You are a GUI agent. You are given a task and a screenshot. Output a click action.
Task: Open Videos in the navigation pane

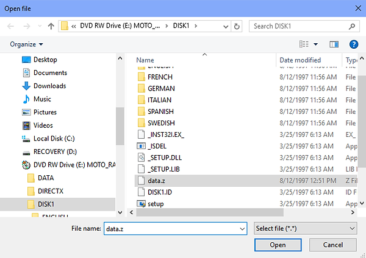[43, 125]
